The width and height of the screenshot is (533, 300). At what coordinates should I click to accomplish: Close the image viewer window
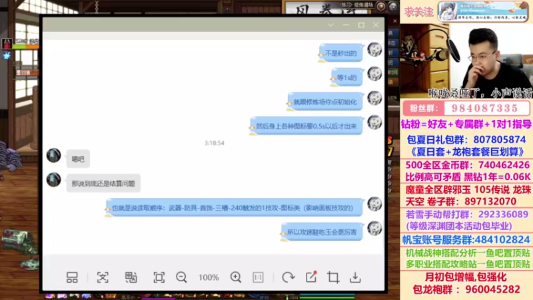click(x=376, y=25)
